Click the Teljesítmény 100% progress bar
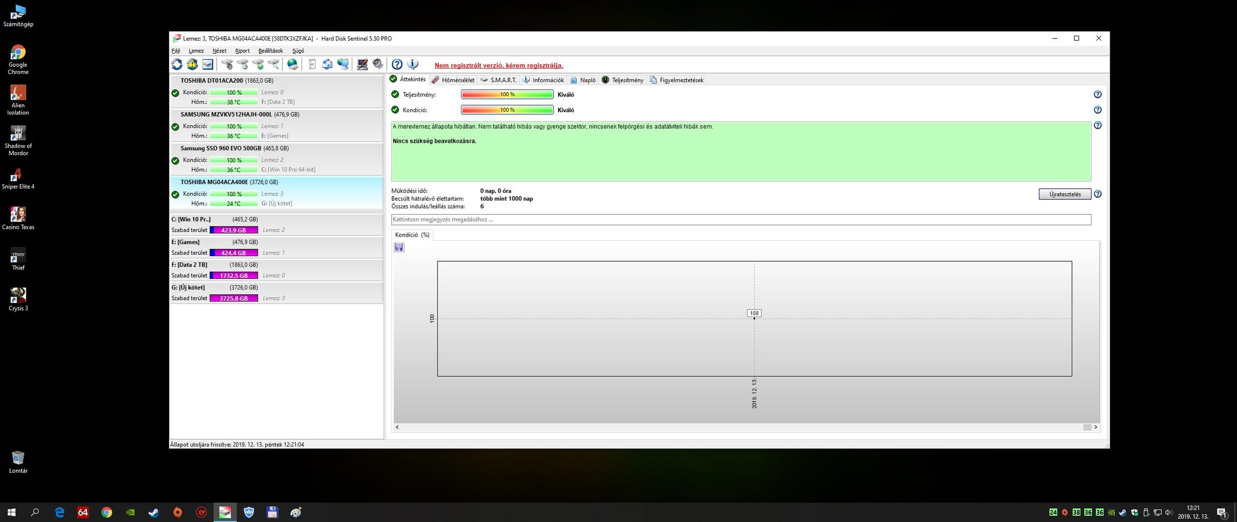This screenshot has width=1237, height=522. click(x=507, y=95)
